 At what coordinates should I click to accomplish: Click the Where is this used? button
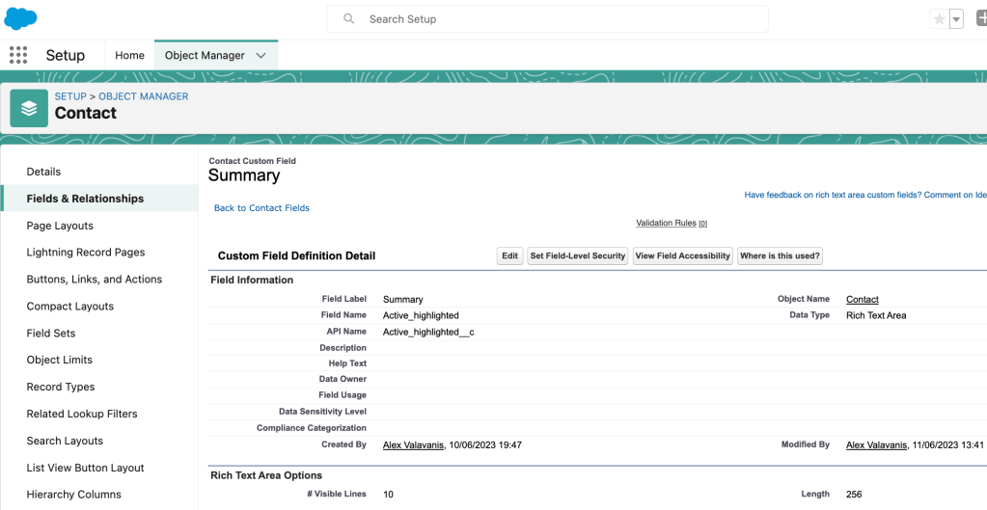pos(780,256)
